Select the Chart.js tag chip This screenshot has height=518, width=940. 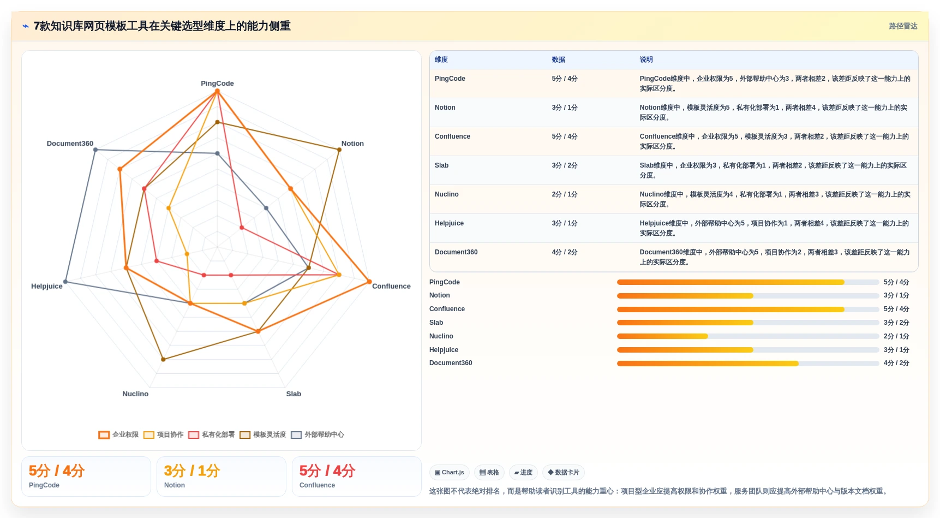point(450,473)
